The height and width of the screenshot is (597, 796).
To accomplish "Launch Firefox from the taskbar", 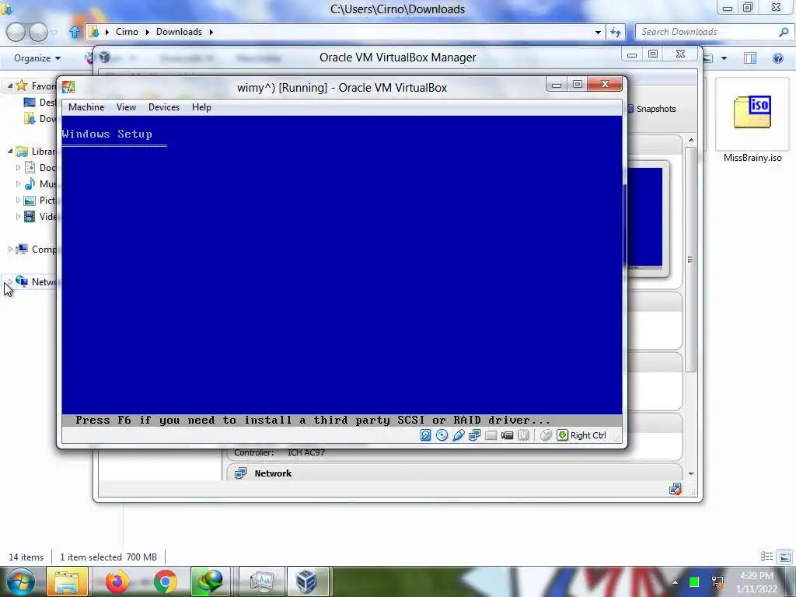I will 117,581.
